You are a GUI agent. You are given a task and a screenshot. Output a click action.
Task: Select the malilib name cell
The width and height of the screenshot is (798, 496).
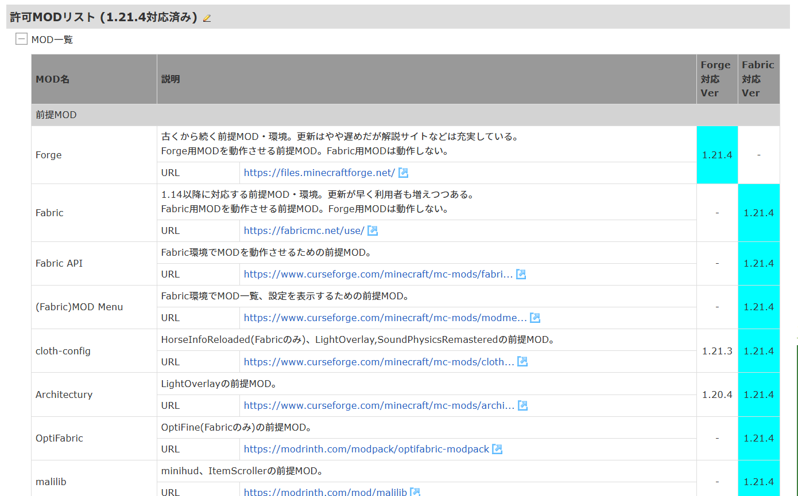[94, 479]
